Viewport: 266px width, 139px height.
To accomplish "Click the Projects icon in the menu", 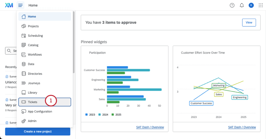I will 23,26.
